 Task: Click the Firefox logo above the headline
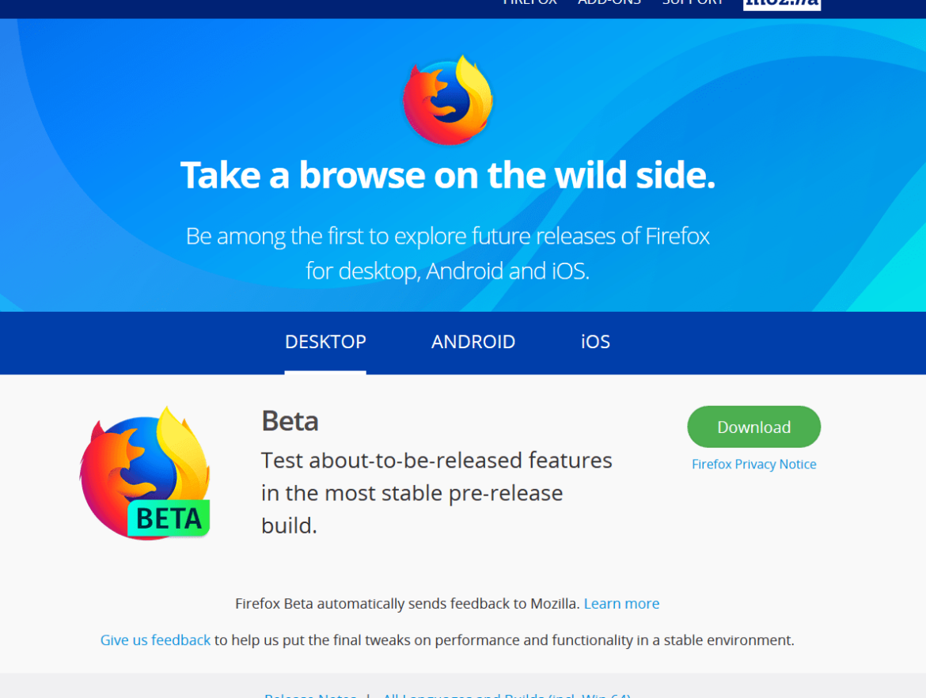447,99
